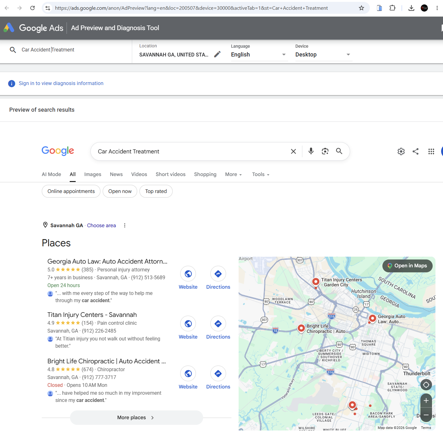Click Sign in to view diagnosis information
Viewport: 443px width, 433px height.
coord(61,83)
